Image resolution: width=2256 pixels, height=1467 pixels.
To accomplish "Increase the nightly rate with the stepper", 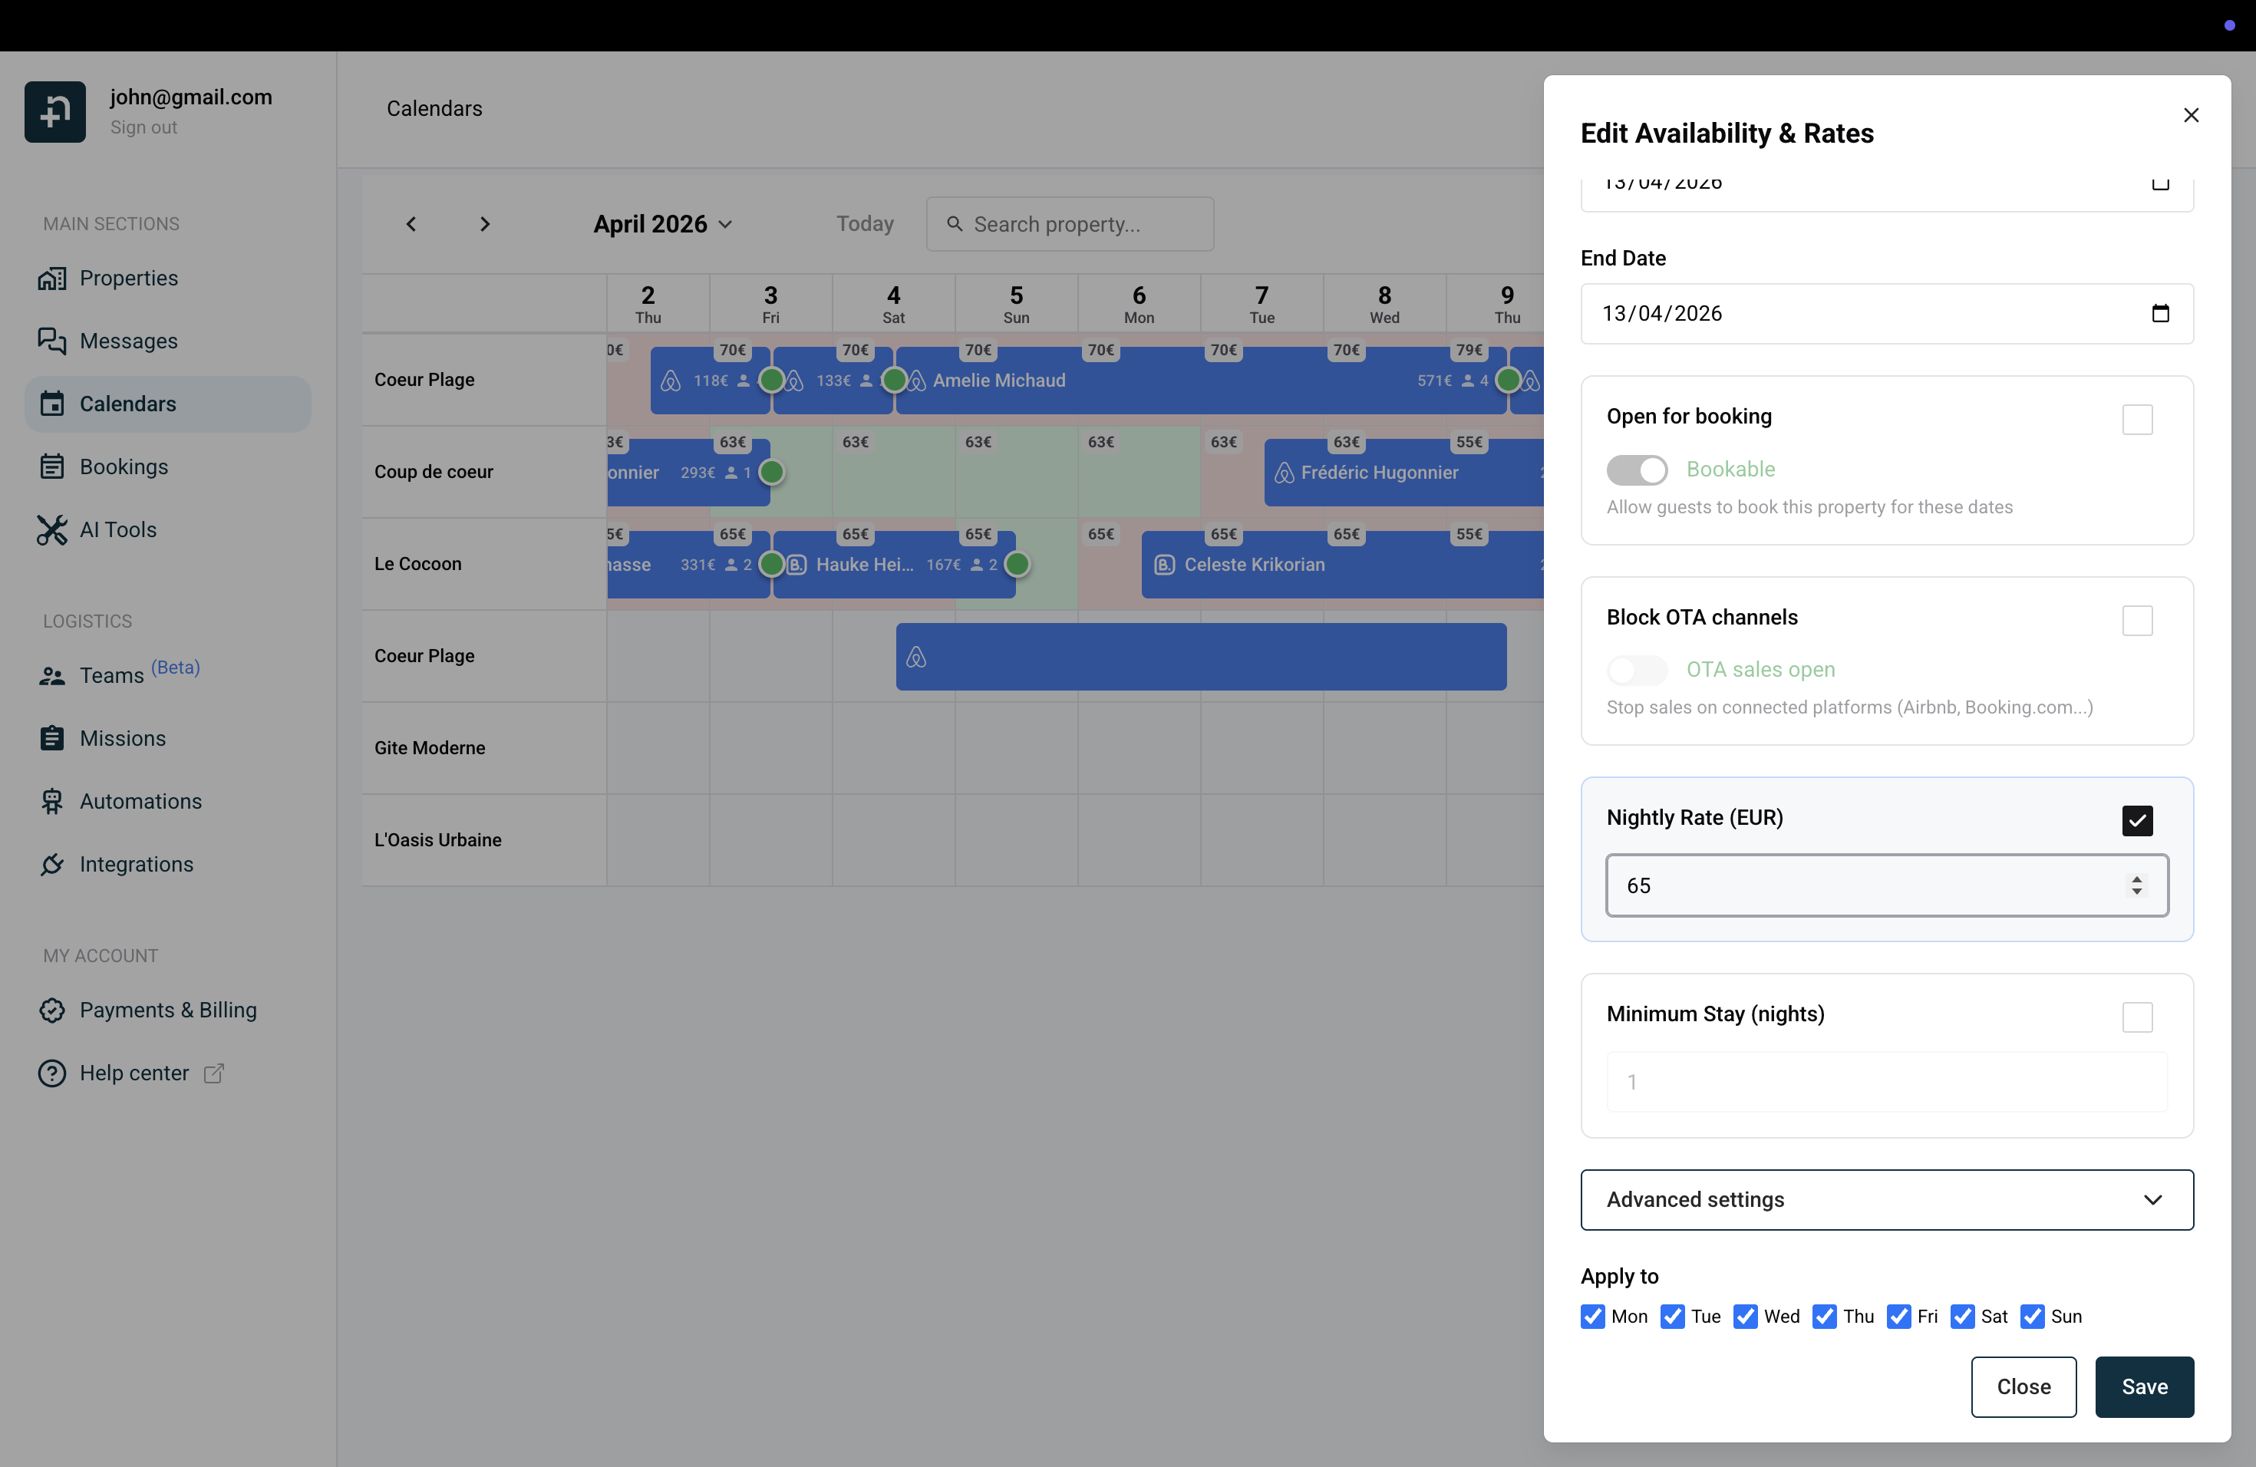I will coord(2138,879).
